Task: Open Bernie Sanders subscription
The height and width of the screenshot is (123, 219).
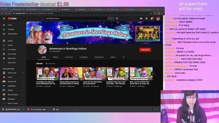Action: (13, 95)
